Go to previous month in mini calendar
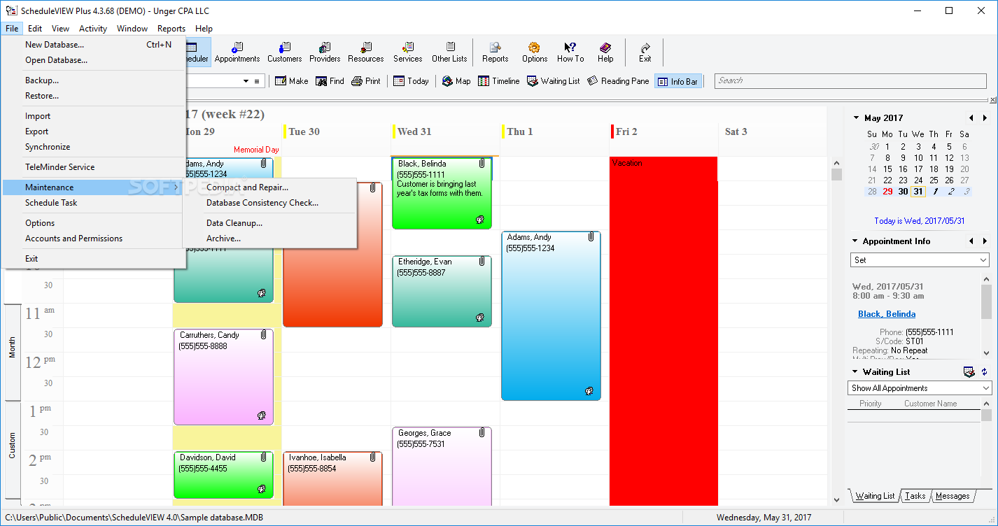 (971, 118)
